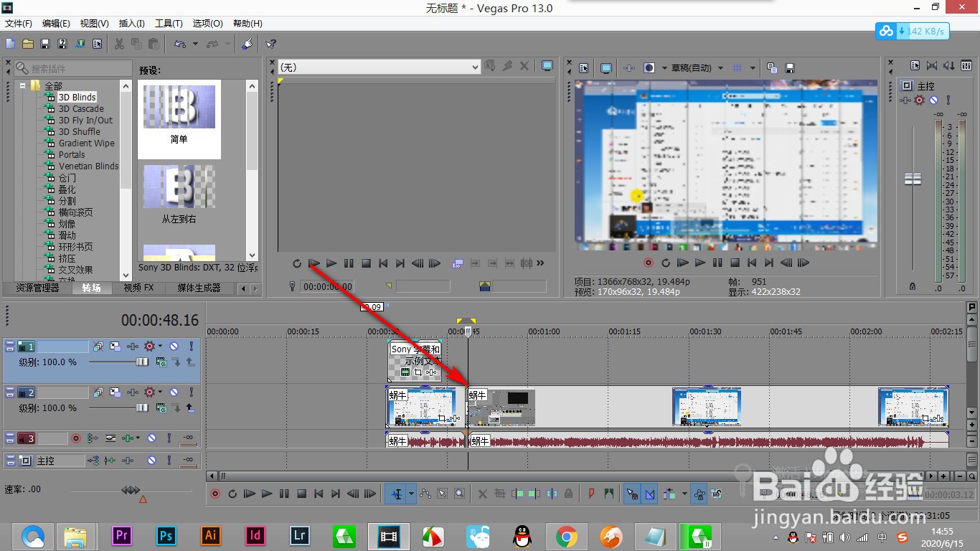Switch to the 视频 FX tab
The height and width of the screenshot is (551, 980).
[138, 288]
